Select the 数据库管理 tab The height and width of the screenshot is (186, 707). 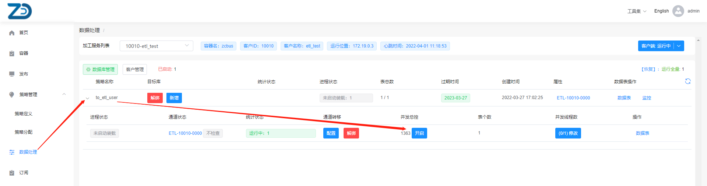click(x=100, y=69)
